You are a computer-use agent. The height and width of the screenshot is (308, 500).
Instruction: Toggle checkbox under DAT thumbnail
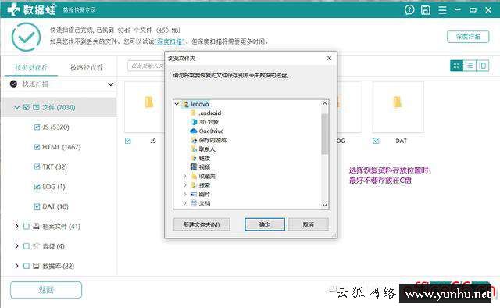[x=377, y=141]
